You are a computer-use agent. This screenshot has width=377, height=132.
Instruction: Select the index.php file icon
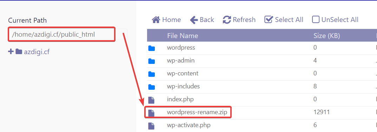(x=151, y=100)
